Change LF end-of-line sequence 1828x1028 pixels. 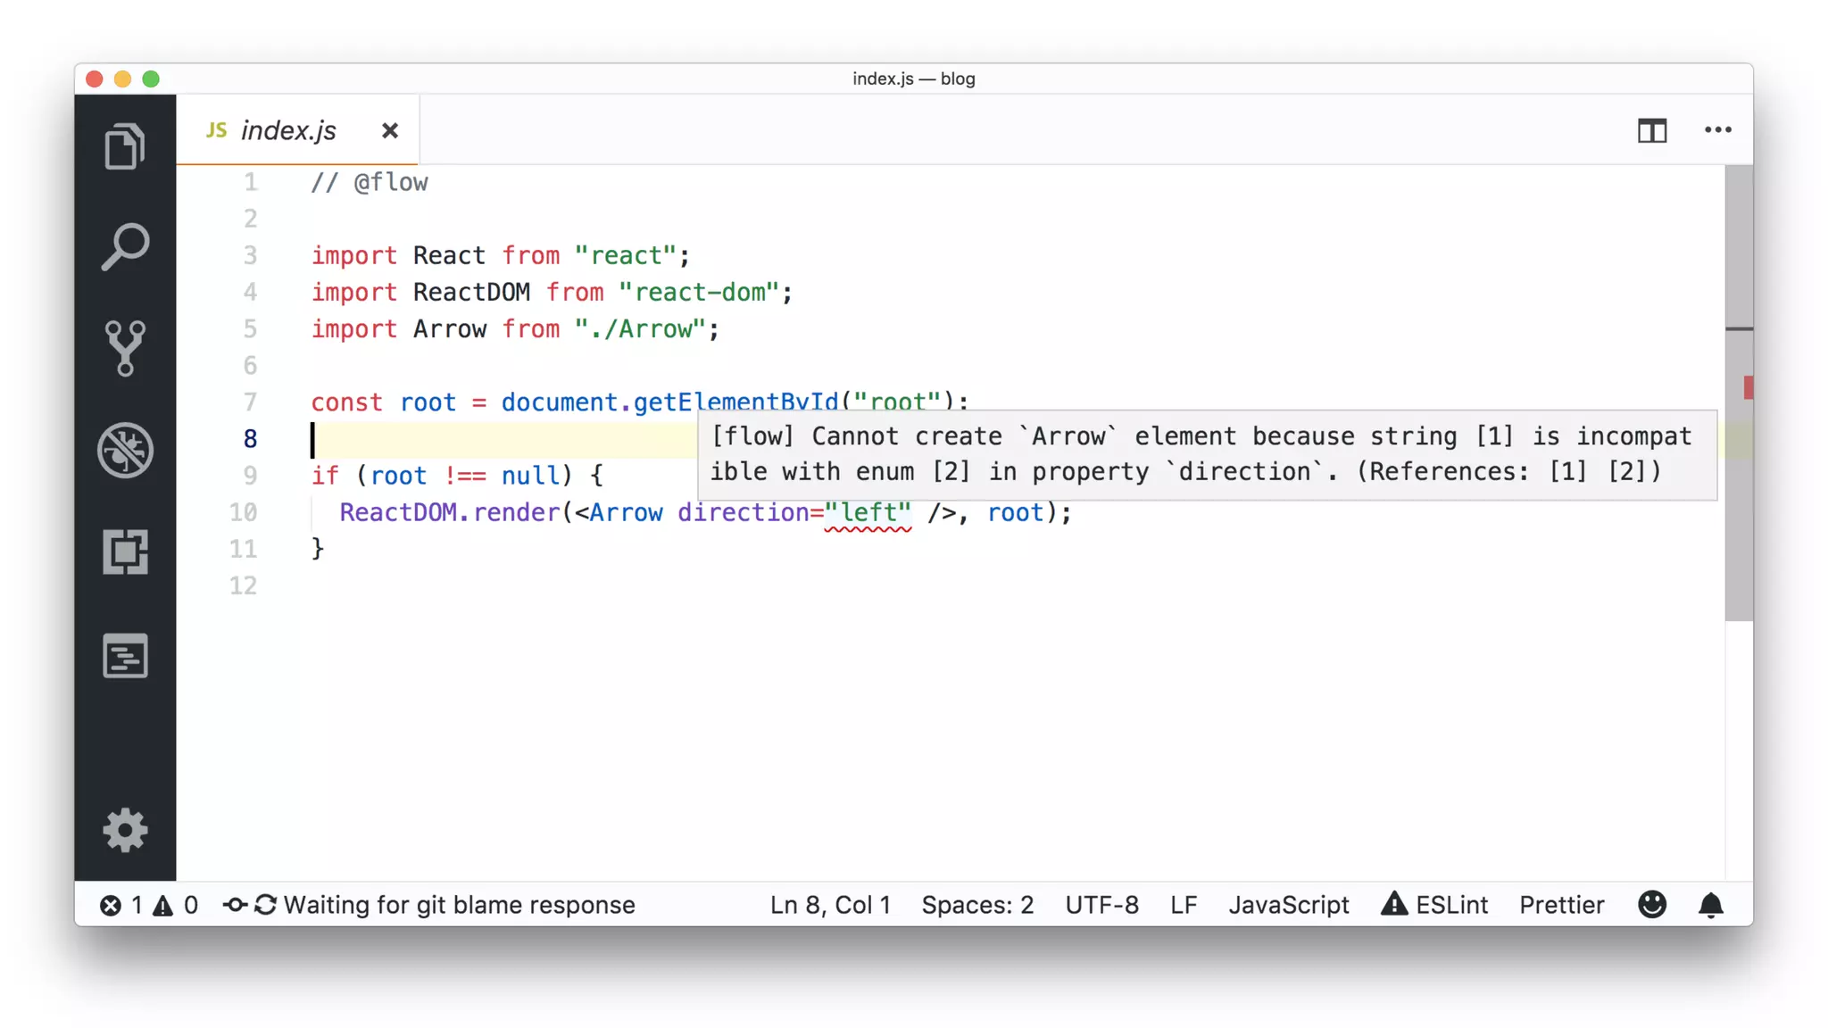1184,905
